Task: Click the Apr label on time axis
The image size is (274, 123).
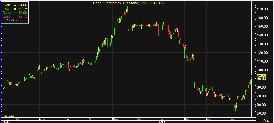Action: click(x=233, y=120)
